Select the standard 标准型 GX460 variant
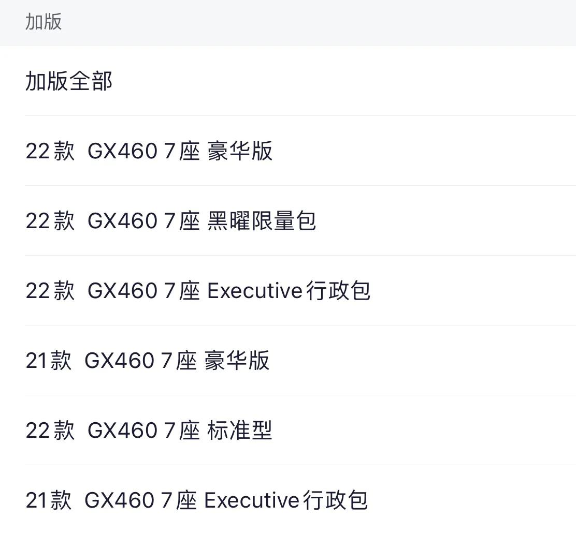Viewport: 576px width, 534px height. 149,431
